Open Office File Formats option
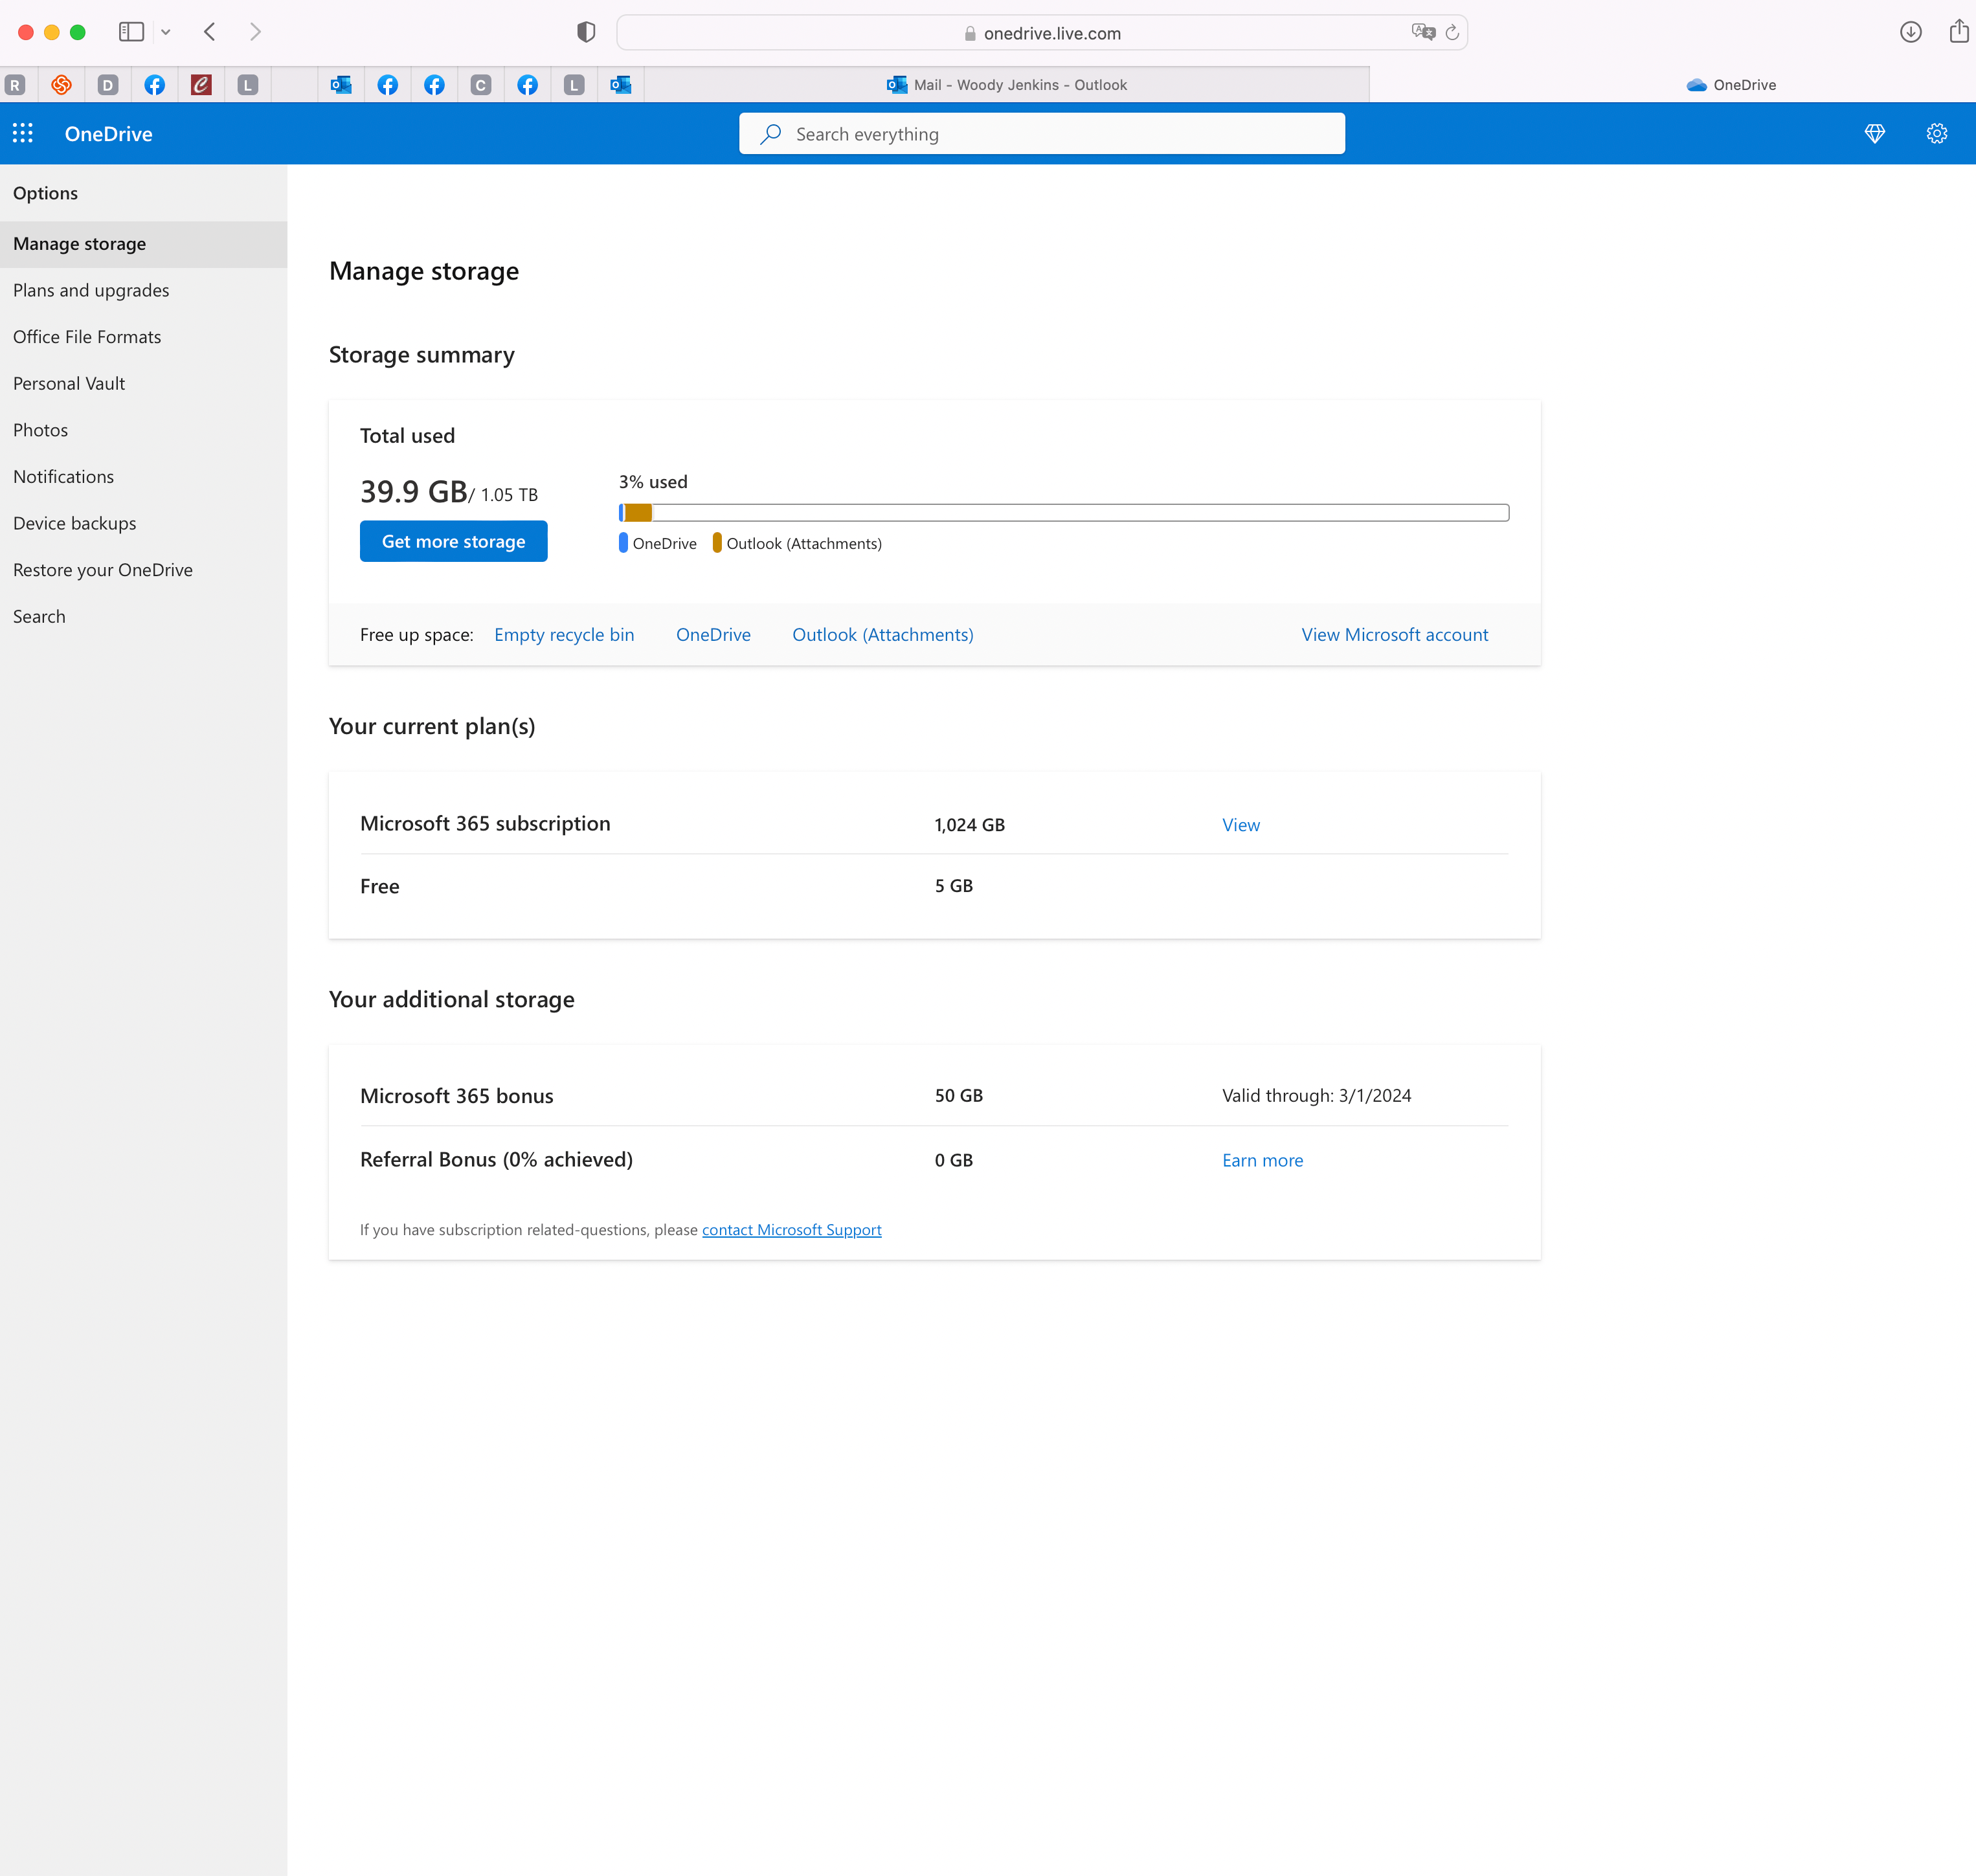This screenshot has height=1876, width=1976. [x=143, y=337]
